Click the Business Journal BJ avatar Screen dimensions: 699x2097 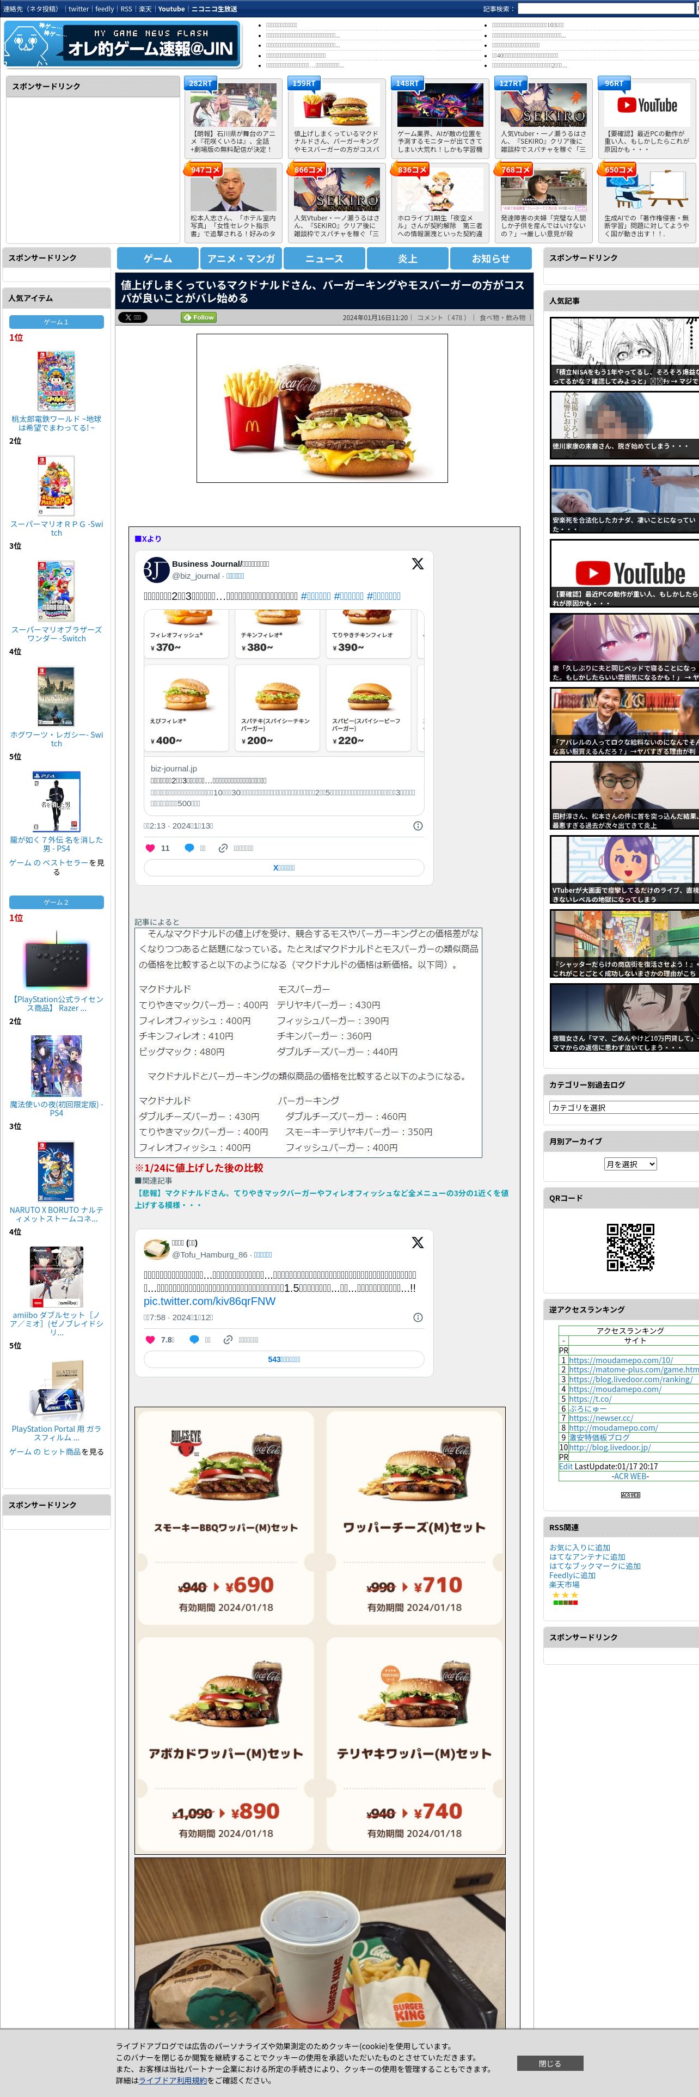[156, 569]
